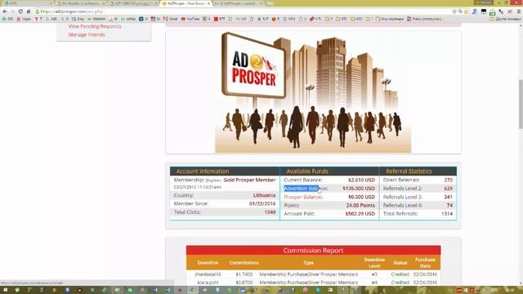The width and height of the screenshot is (523, 294).
Task: Click the Referrals Level 2 count 629
Action: pos(449,189)
